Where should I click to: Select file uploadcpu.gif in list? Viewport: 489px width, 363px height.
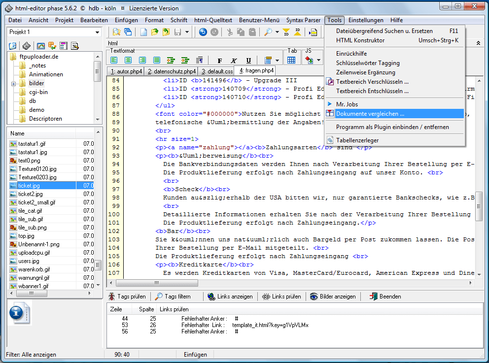click(34, 252)
